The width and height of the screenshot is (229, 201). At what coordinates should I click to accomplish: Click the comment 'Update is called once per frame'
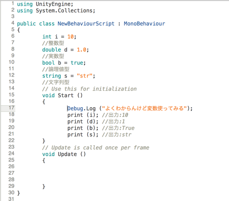pos(96,148)
